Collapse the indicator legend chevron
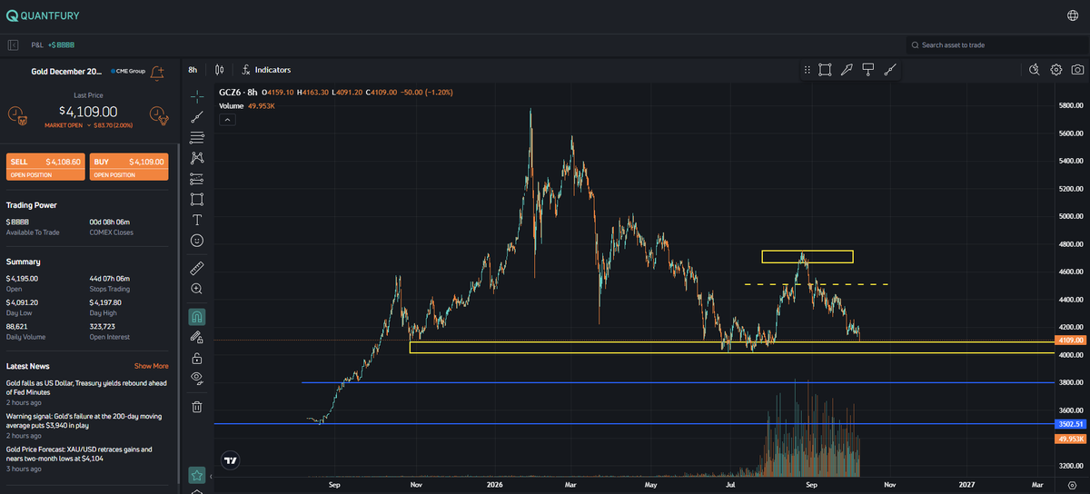This screenshot has width=1090, height=494. point(227,119)
